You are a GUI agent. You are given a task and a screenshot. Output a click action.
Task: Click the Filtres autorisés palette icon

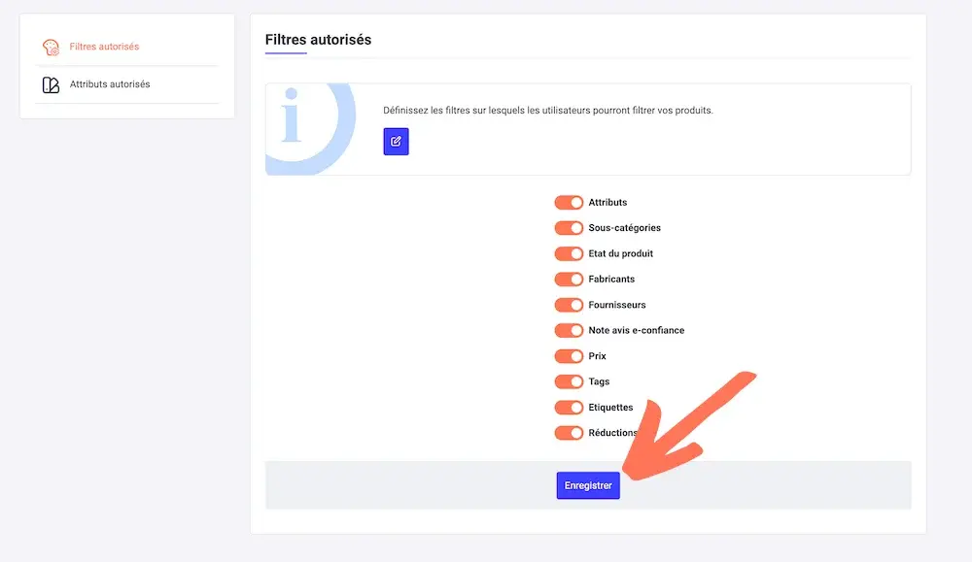pos(51,47)
